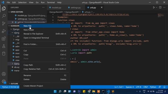Open Sublime Text taskbar icon
This screenshot has width=168, height=94.
tap(113, 91)
